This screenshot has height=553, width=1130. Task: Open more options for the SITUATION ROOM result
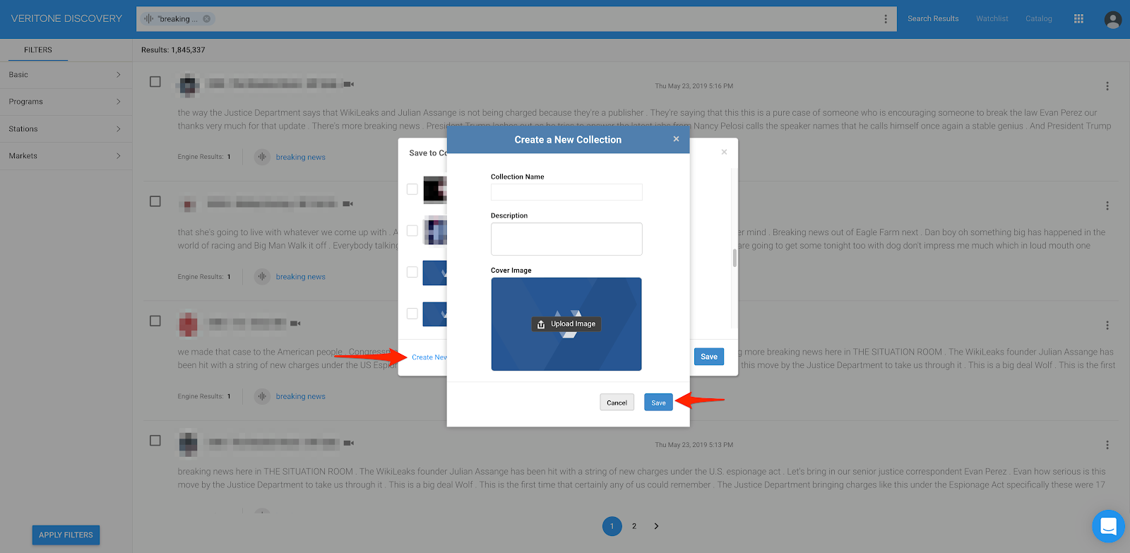[x=1107, y=326]
